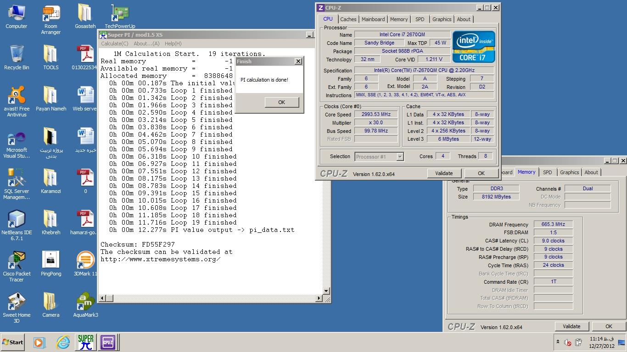Click scroll-down arrow in Super PI
This screenshot has height=352, width=627.
[x=326, y=291]
